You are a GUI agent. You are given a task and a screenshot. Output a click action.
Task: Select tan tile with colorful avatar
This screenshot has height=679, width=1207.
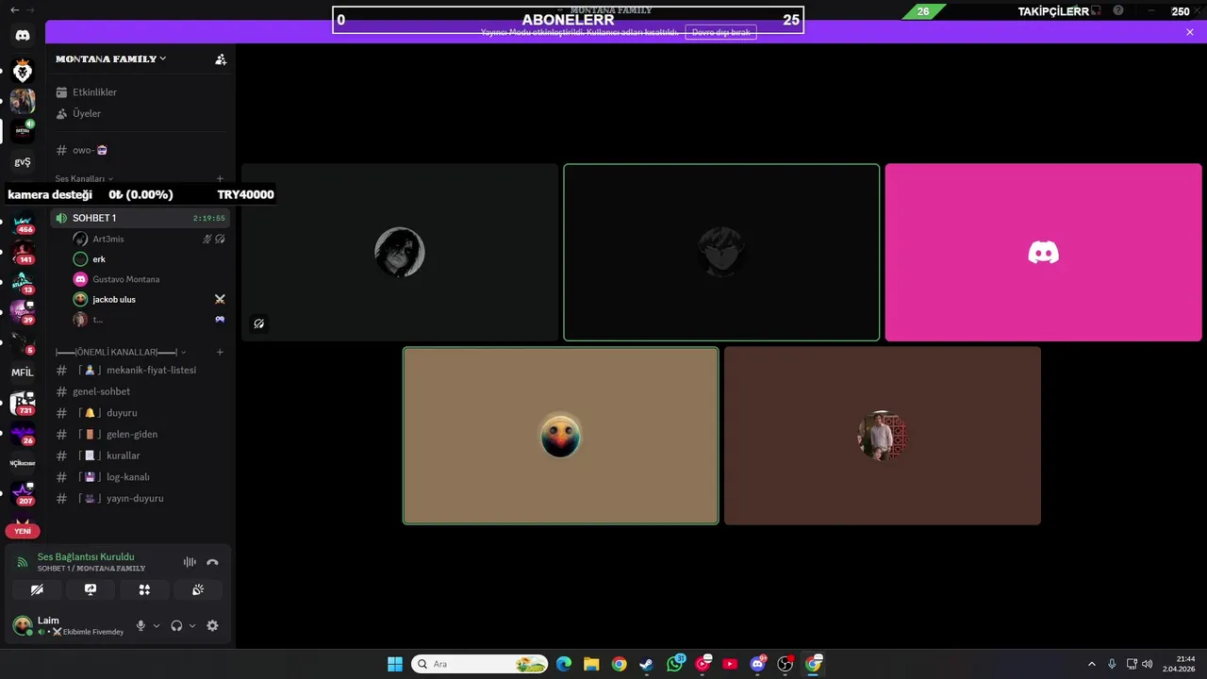(x=560, y=436)
